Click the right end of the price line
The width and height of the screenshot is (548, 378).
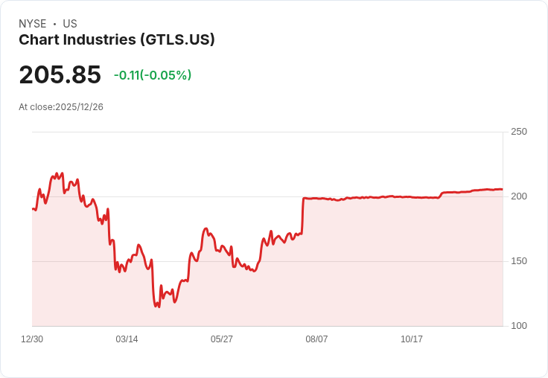(502, 189)
